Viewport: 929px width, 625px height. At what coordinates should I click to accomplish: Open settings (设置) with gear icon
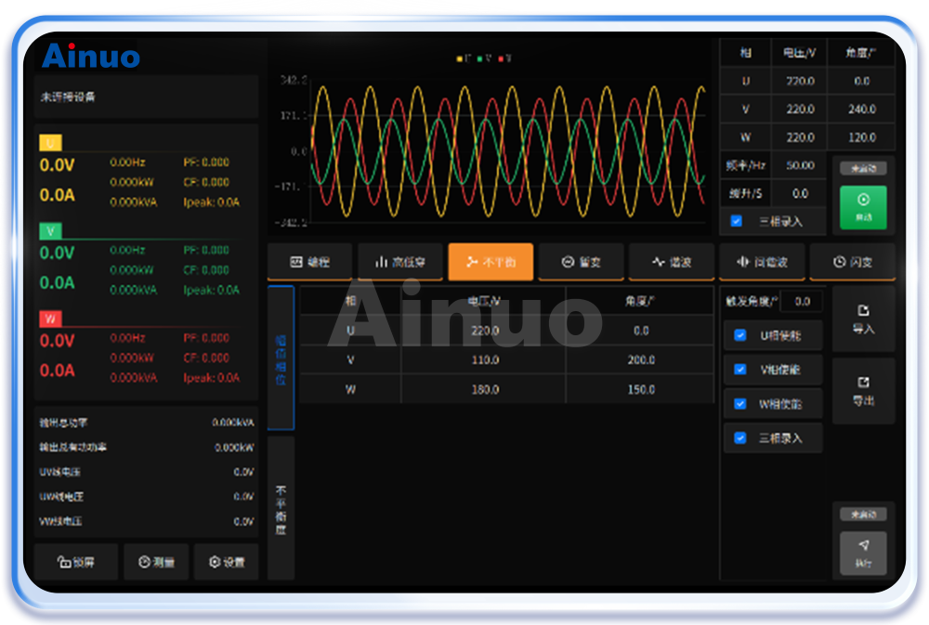click(226, 562)
